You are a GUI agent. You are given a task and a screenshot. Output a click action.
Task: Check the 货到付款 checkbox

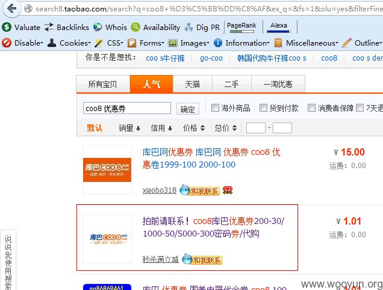coord(263,107)
